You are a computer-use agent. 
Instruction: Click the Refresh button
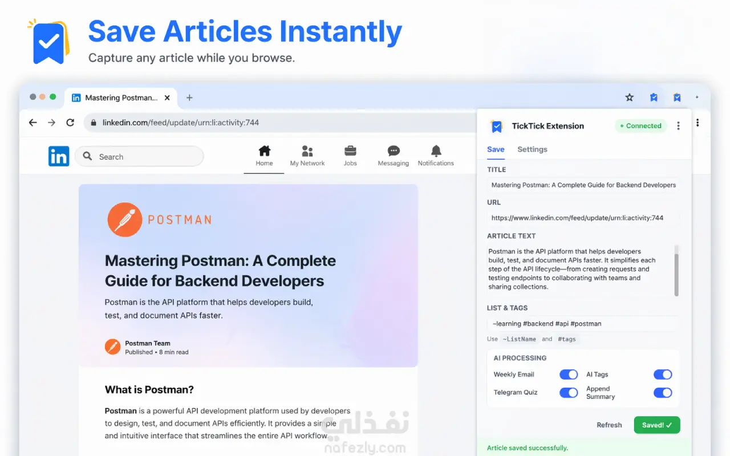point(609,425)
